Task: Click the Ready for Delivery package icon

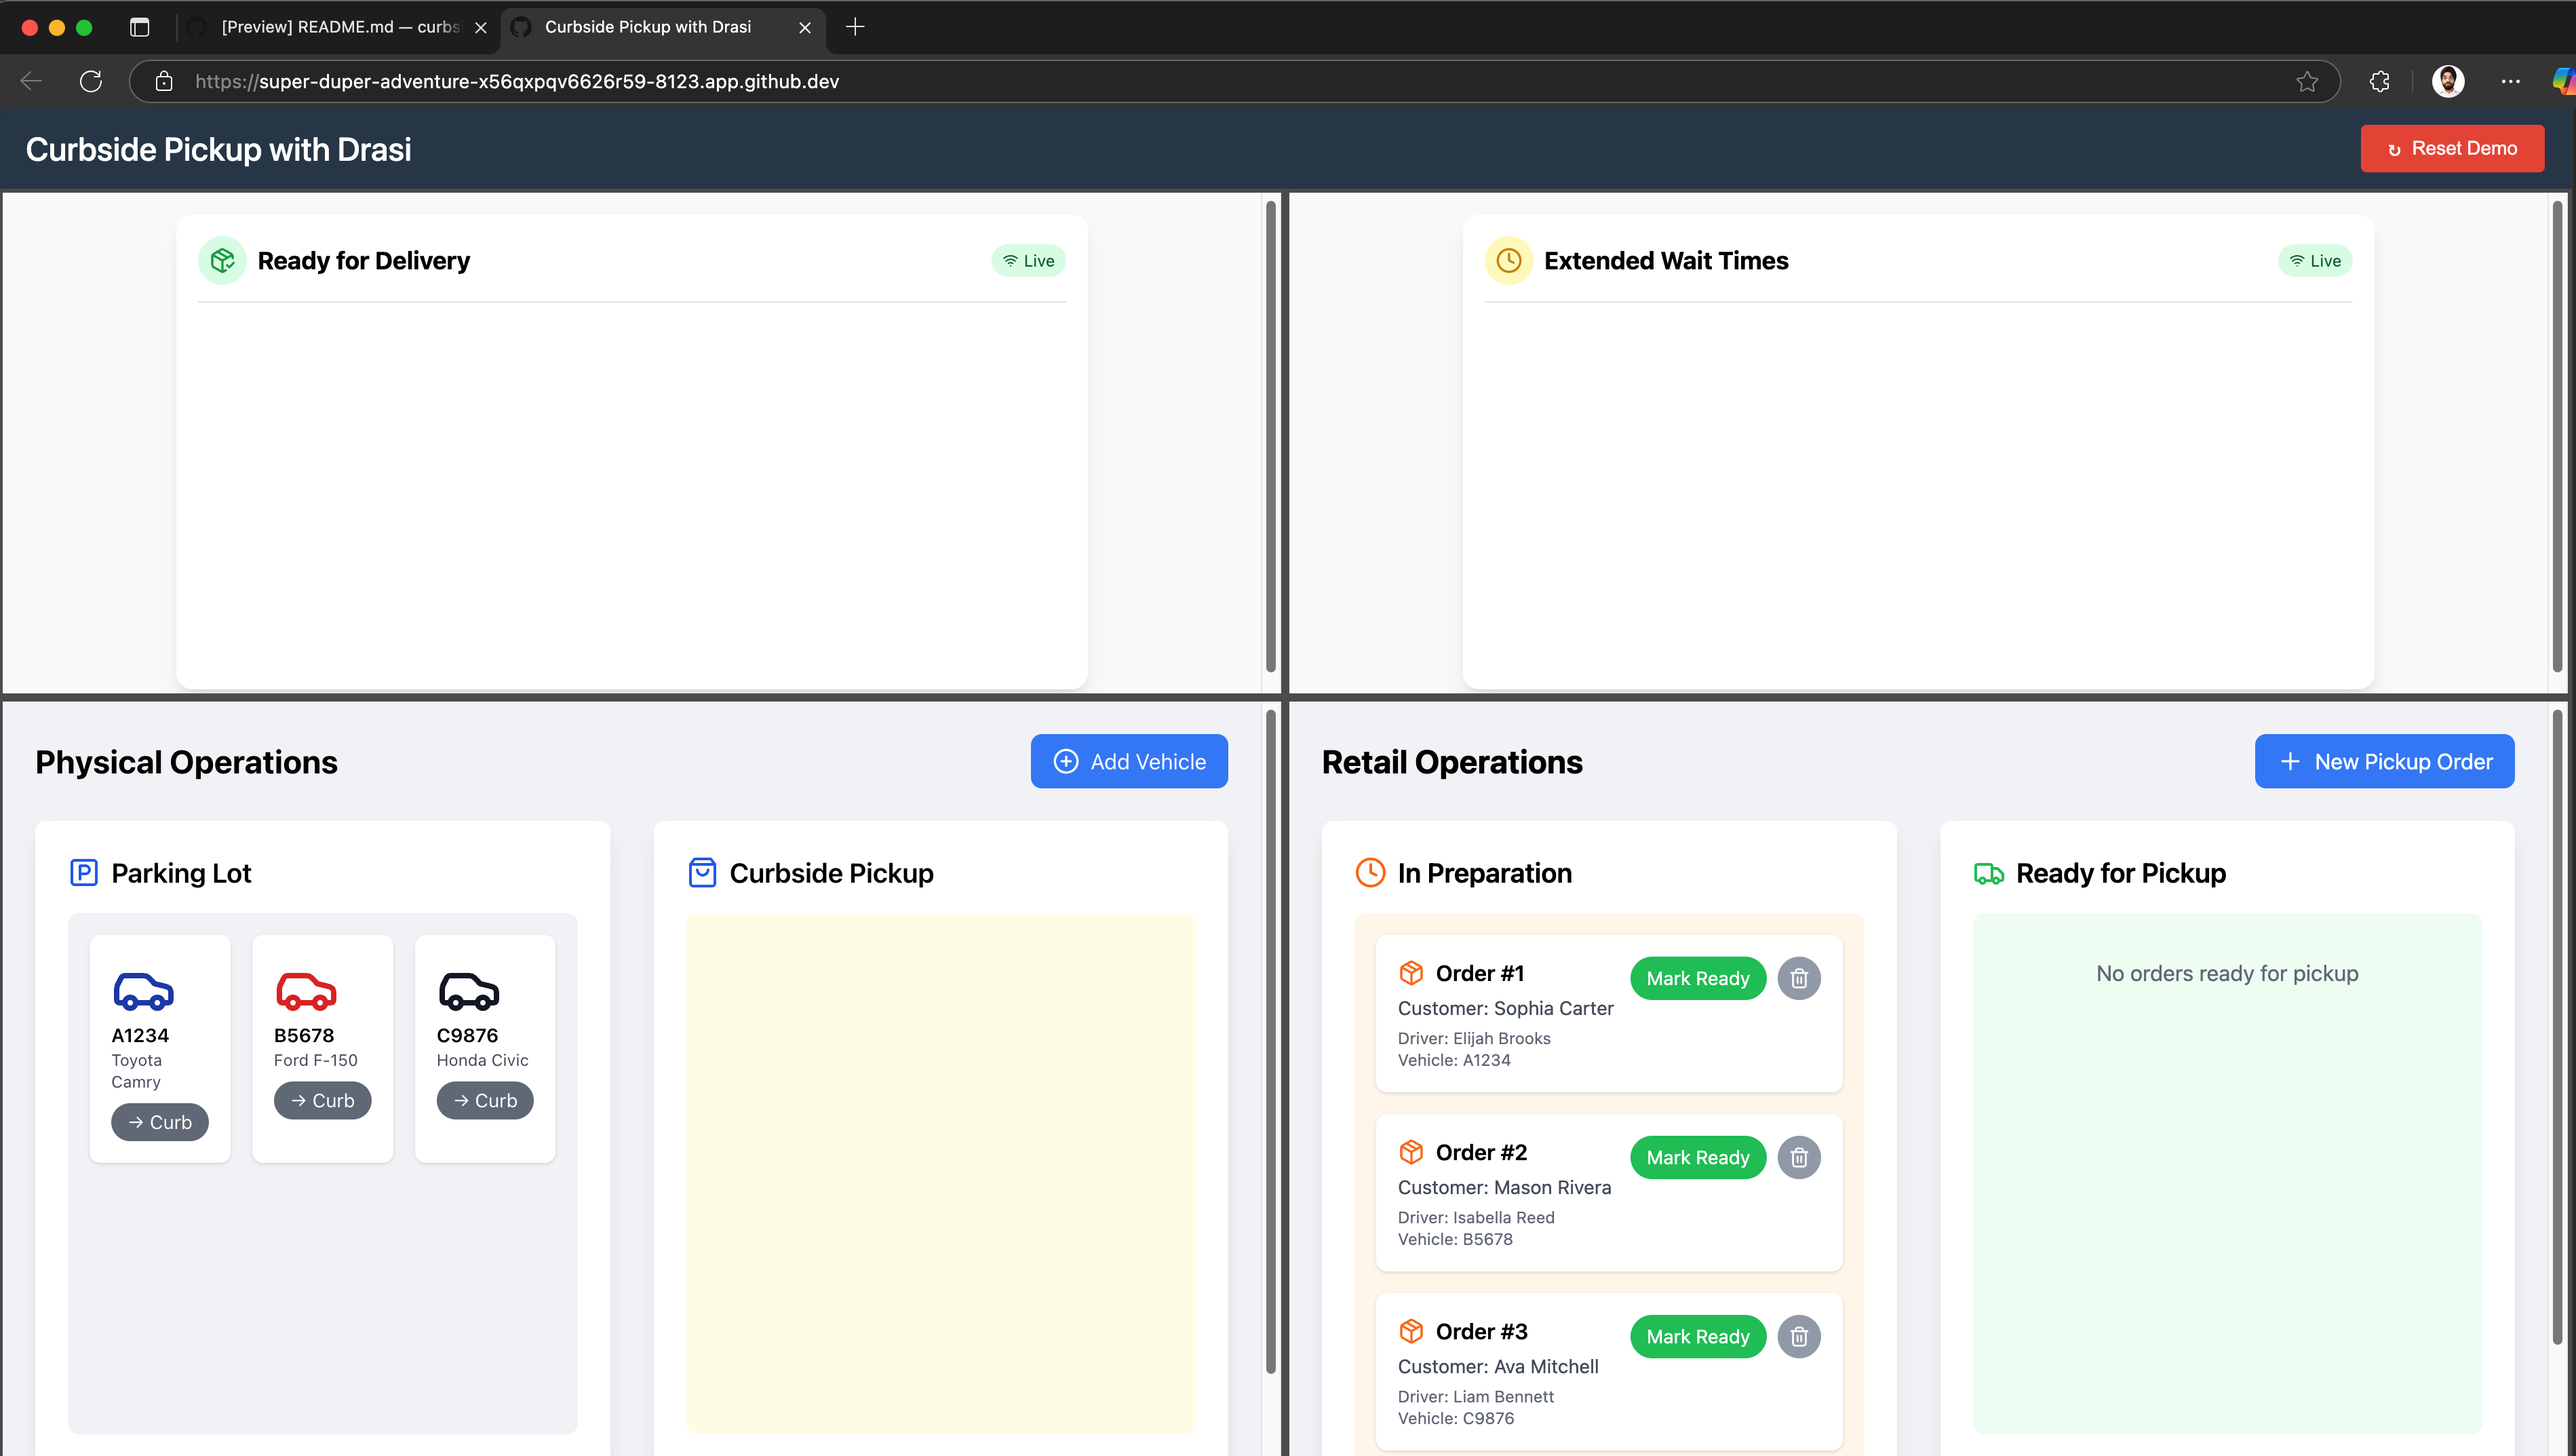Action: click(222, 260)
